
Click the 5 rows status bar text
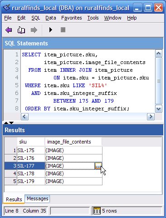coord(109,211)
